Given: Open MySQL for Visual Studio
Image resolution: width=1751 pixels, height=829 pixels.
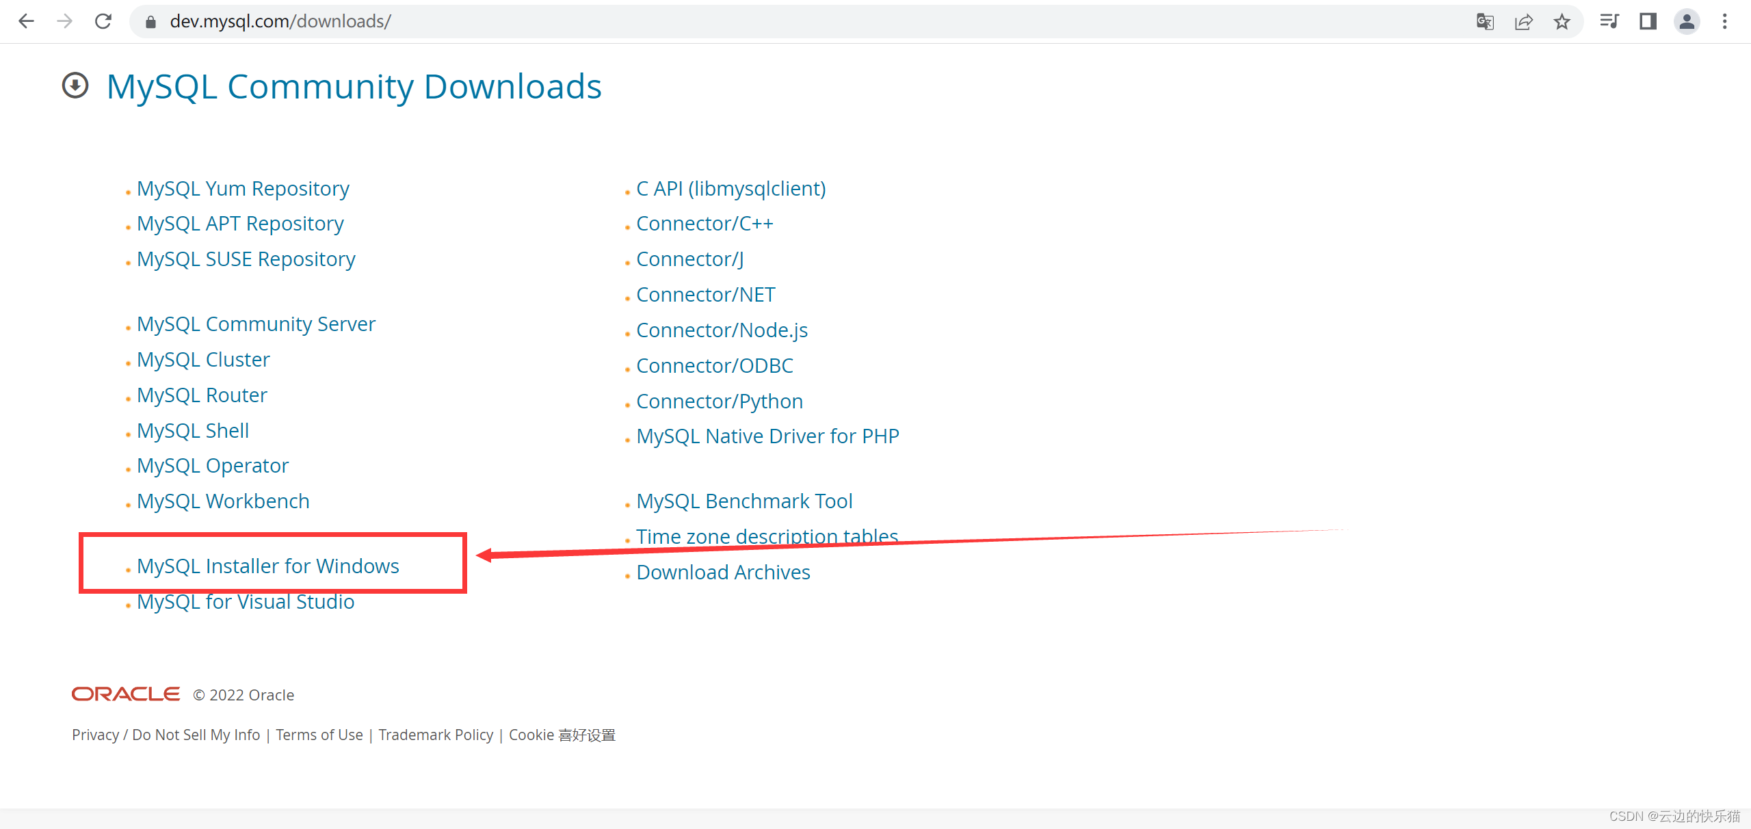Looking at the screenshot, I should (246, 602).
